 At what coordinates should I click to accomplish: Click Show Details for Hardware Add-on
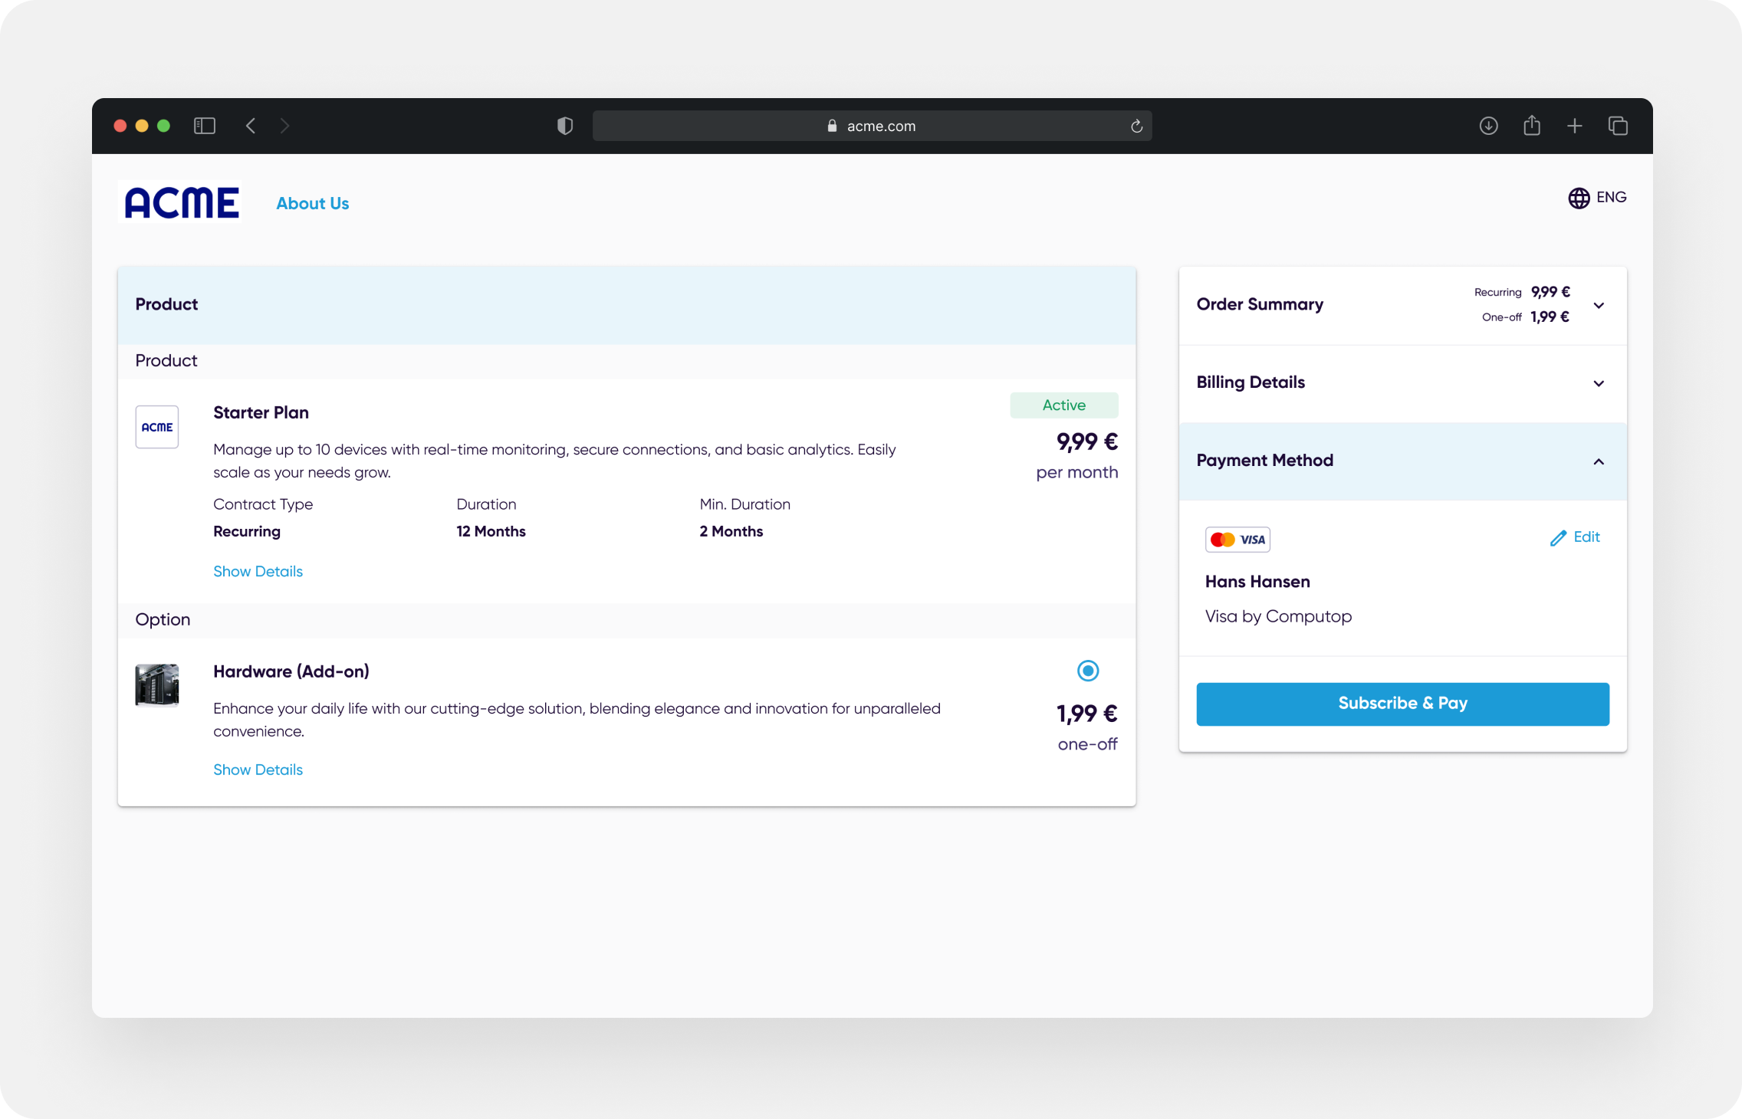coord(258,769)
